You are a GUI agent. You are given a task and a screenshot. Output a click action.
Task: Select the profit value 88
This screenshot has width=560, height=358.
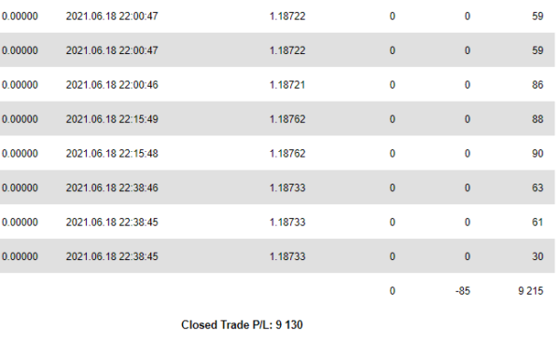(x=538, y=119)
